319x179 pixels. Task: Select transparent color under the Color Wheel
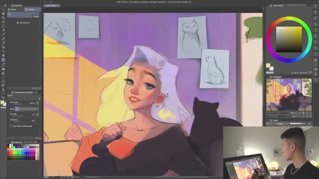pyautogui.click(x=270, y=73)
